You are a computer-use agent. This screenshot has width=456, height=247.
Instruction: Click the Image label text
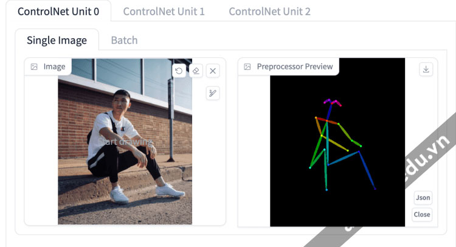click(x=54, y=67)
